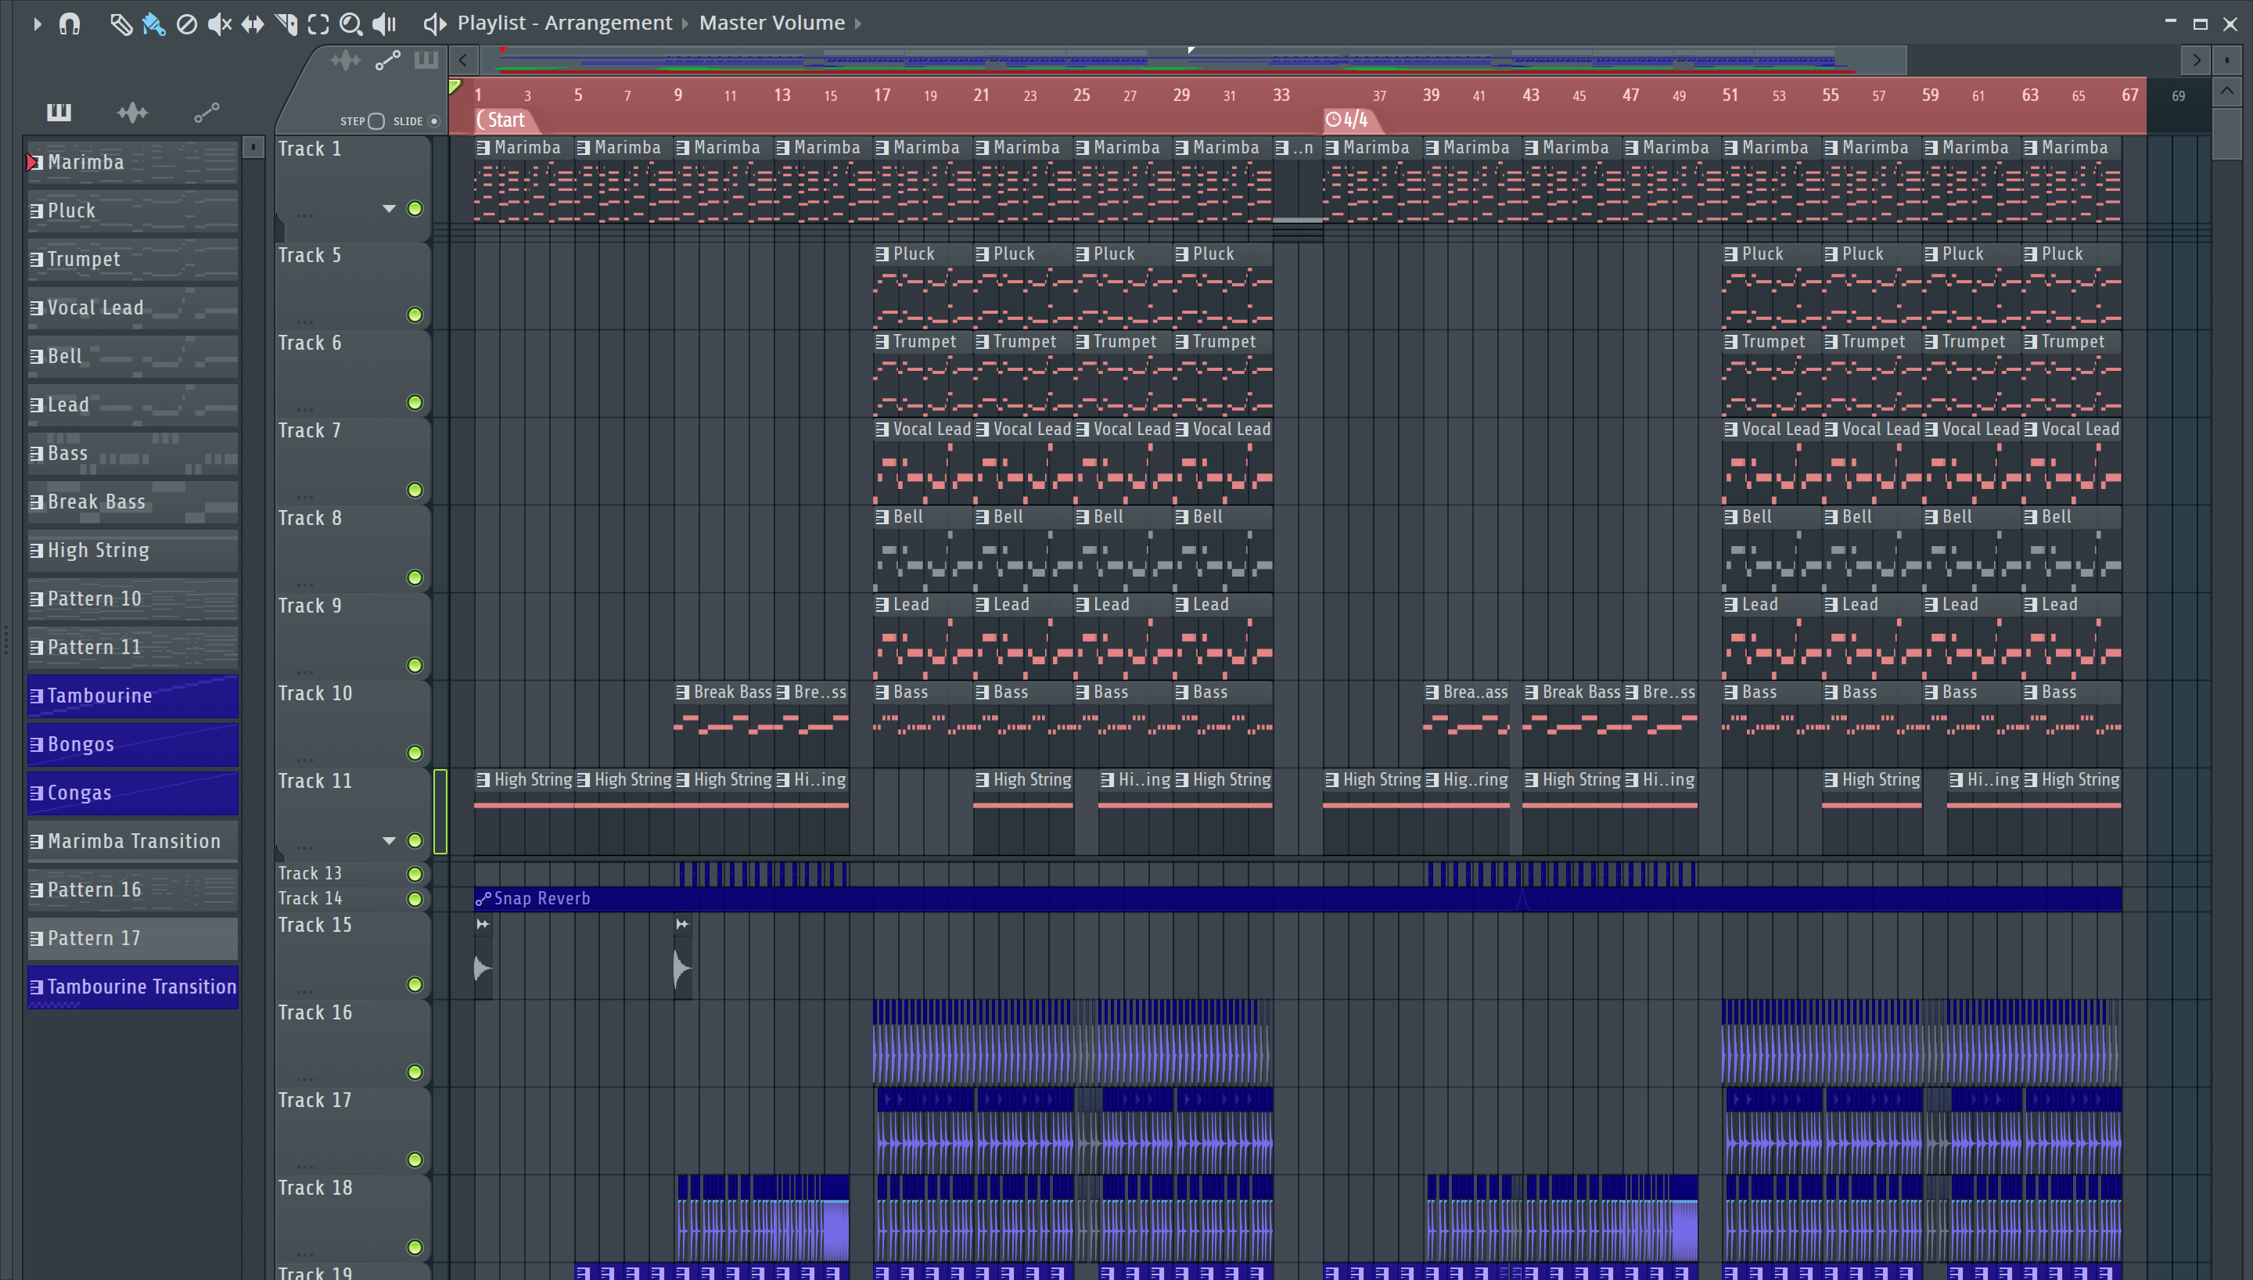Select the Slice tool

click(286, 23)
